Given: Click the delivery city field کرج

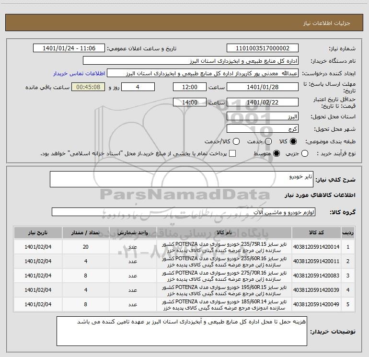Looking at the screenshot, I should click(x=263, y=129).
